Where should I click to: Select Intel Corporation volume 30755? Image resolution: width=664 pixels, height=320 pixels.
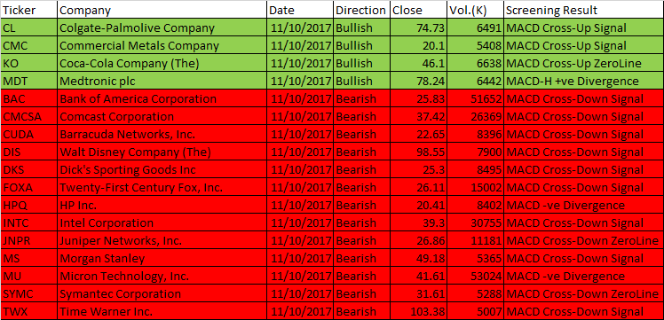pos(475,222)
